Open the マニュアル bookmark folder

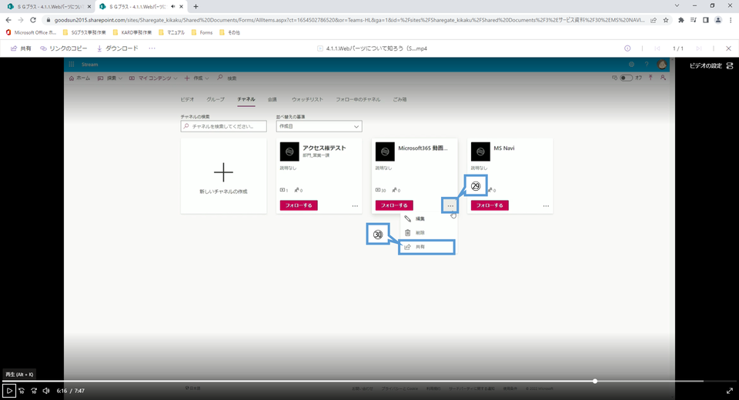pos(172,32)
